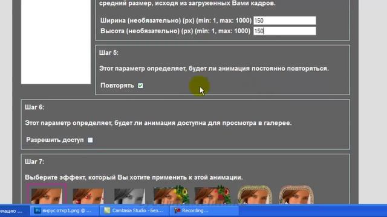Pick the grayscale effect thumbnail
387x217 pixels.
[x=129, y=196]
